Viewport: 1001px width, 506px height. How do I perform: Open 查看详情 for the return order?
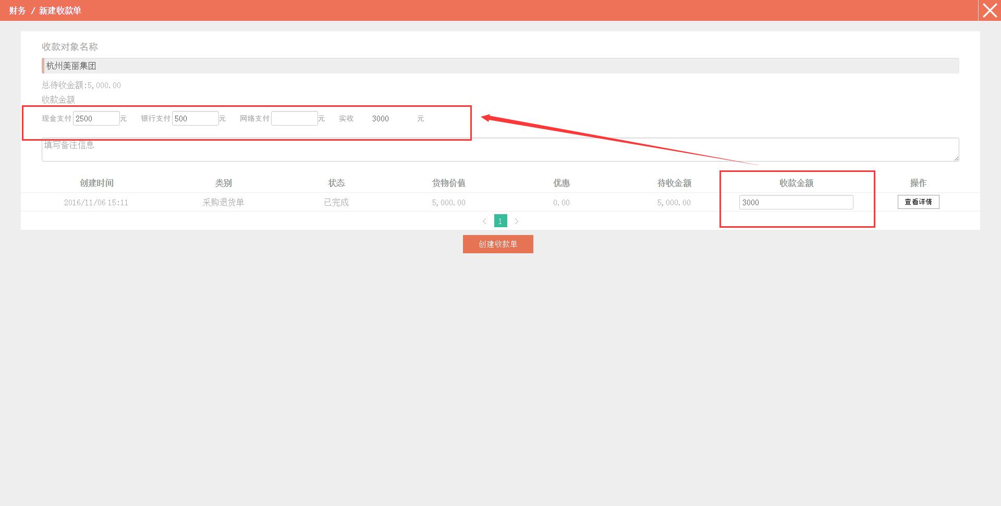(918, 202)
